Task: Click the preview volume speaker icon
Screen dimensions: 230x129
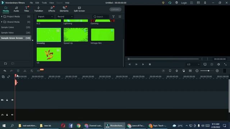Action: tap(218, 64)
